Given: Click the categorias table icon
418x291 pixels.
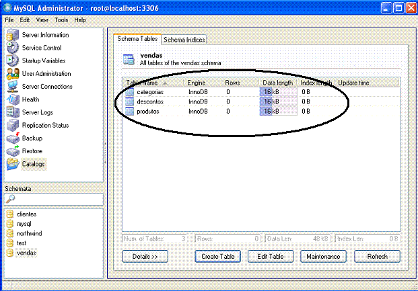Looking at the screenshot, I should 129,92.
